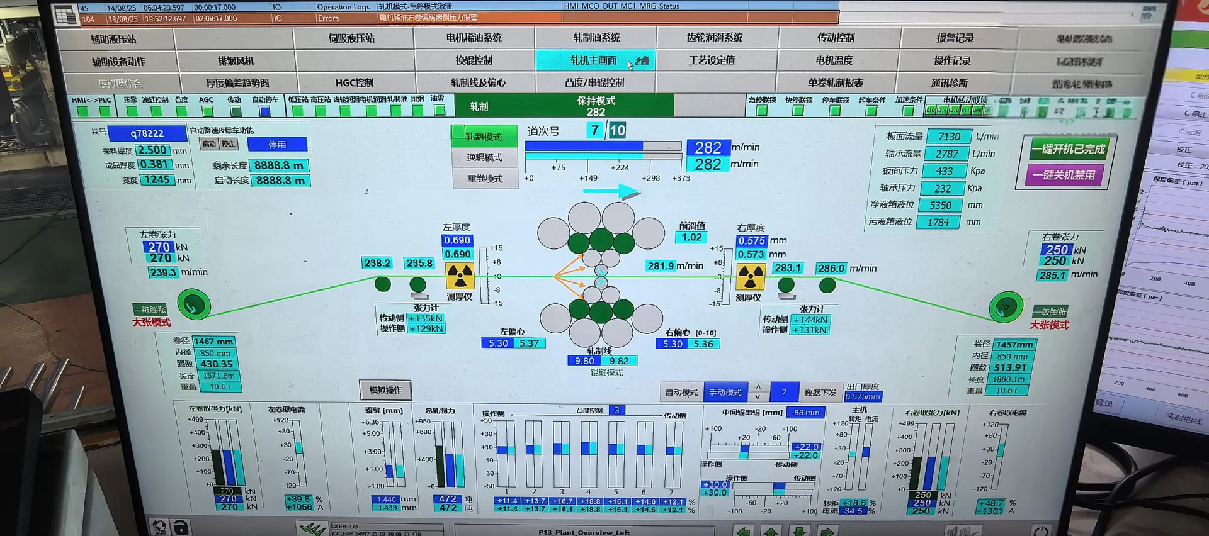Toggle the 传动 status indicator

(x=236, y=111)
